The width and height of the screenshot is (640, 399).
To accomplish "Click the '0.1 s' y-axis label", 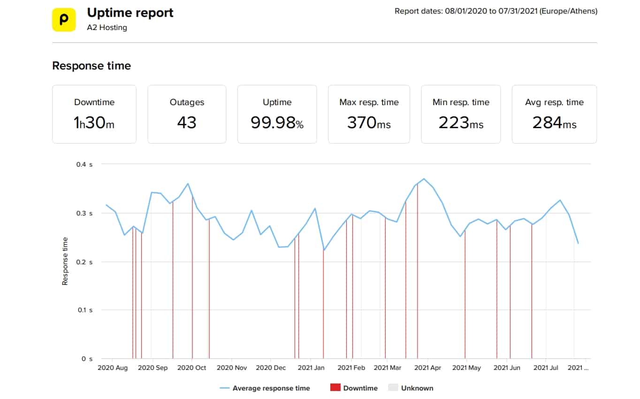I will [85, 310].
